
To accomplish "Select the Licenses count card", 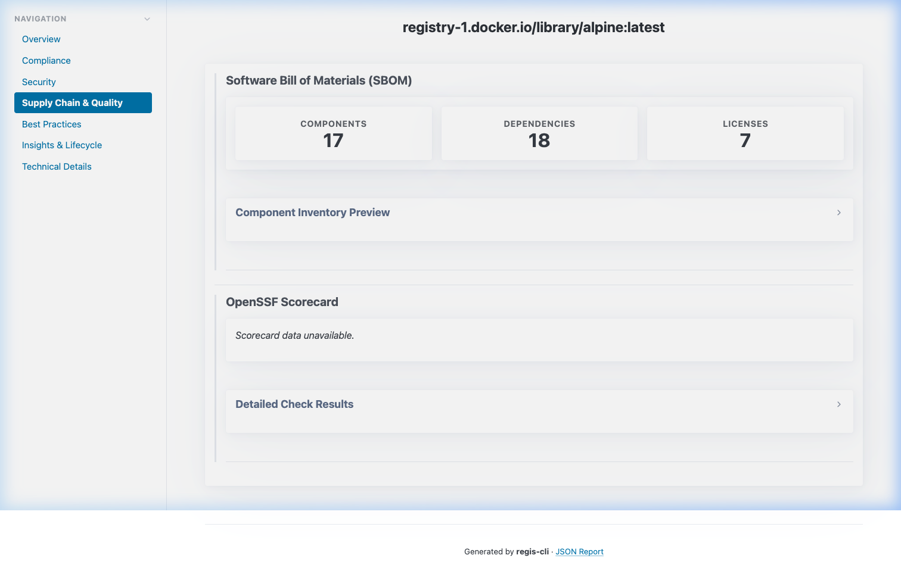I will pos(745,133).
